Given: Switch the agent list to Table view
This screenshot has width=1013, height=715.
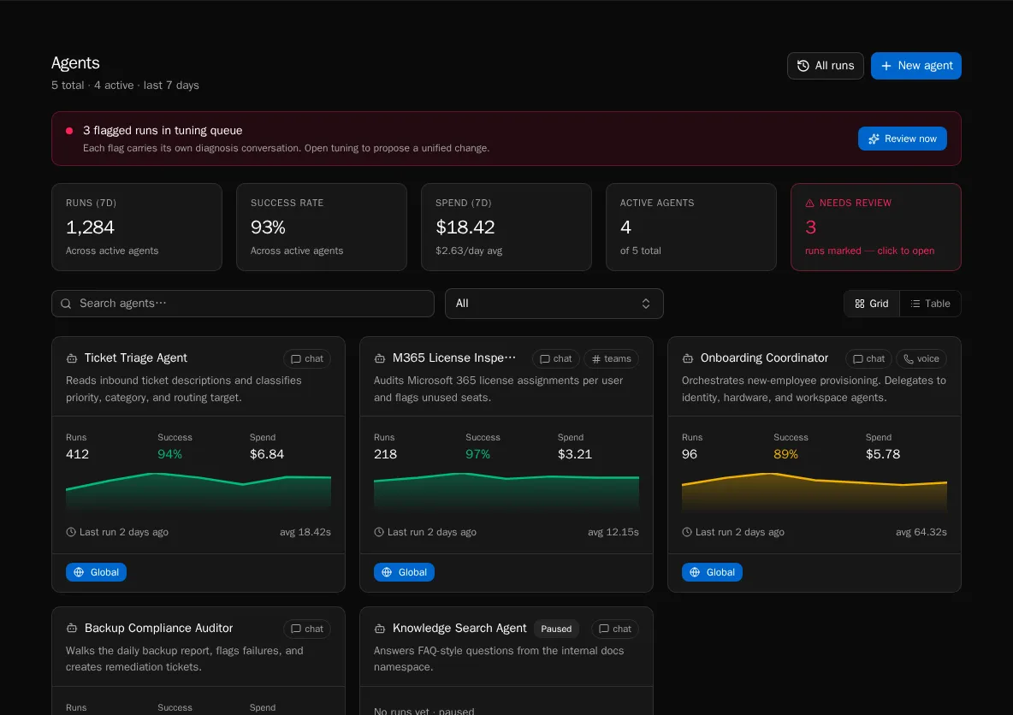Looking at the screenshot, I should tap(931, 303).
